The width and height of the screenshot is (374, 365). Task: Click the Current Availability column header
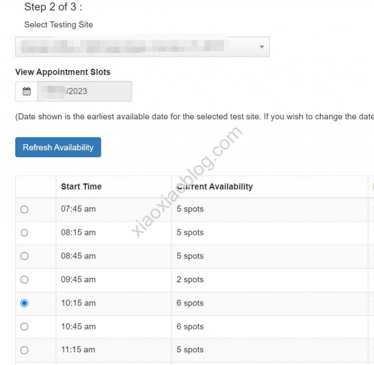point(215,186)
